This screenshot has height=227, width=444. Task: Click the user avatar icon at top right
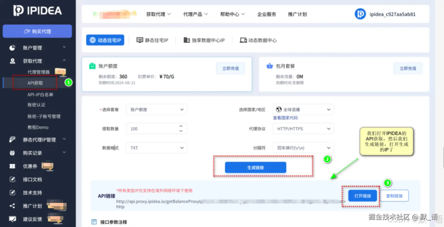[360, 14]
